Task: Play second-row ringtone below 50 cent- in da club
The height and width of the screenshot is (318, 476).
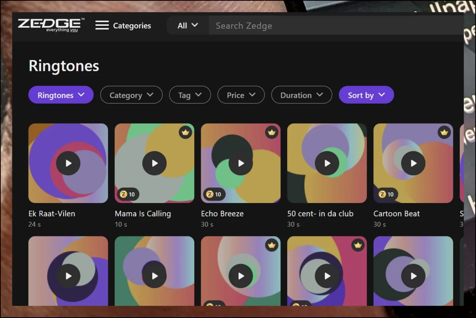Action: point(327,276)
